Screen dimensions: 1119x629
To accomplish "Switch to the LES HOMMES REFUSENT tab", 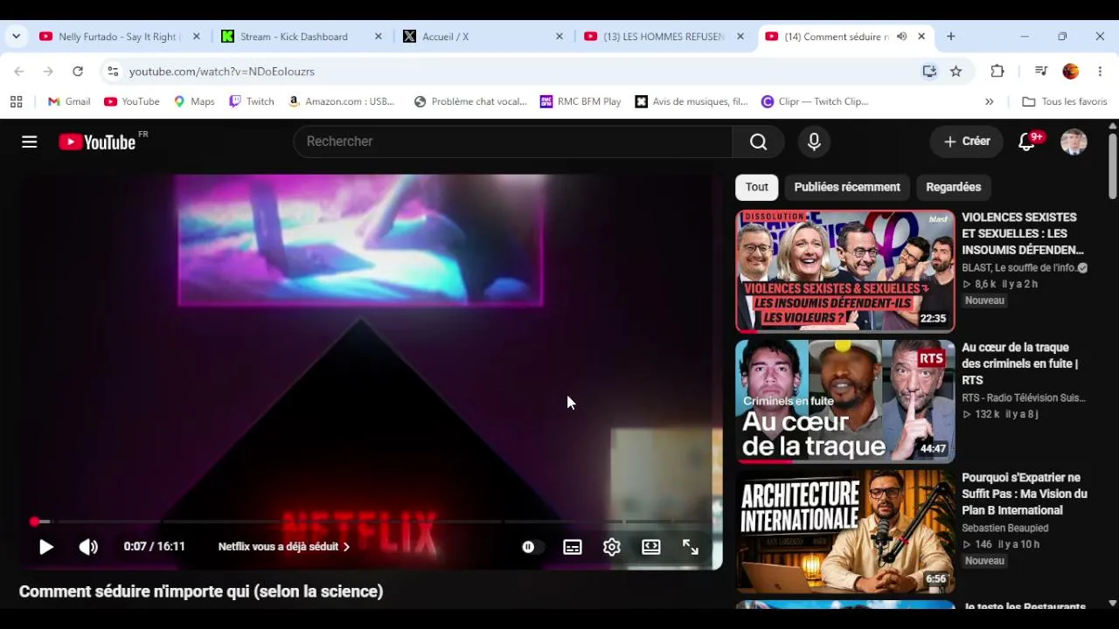I will click(664, 37).
